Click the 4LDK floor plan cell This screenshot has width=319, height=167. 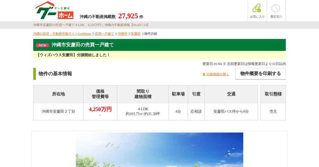coord(143,112)
